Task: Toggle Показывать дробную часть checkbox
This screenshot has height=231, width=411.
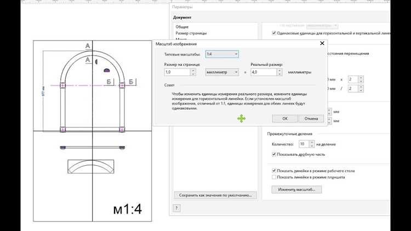Action: pos(274,154)
